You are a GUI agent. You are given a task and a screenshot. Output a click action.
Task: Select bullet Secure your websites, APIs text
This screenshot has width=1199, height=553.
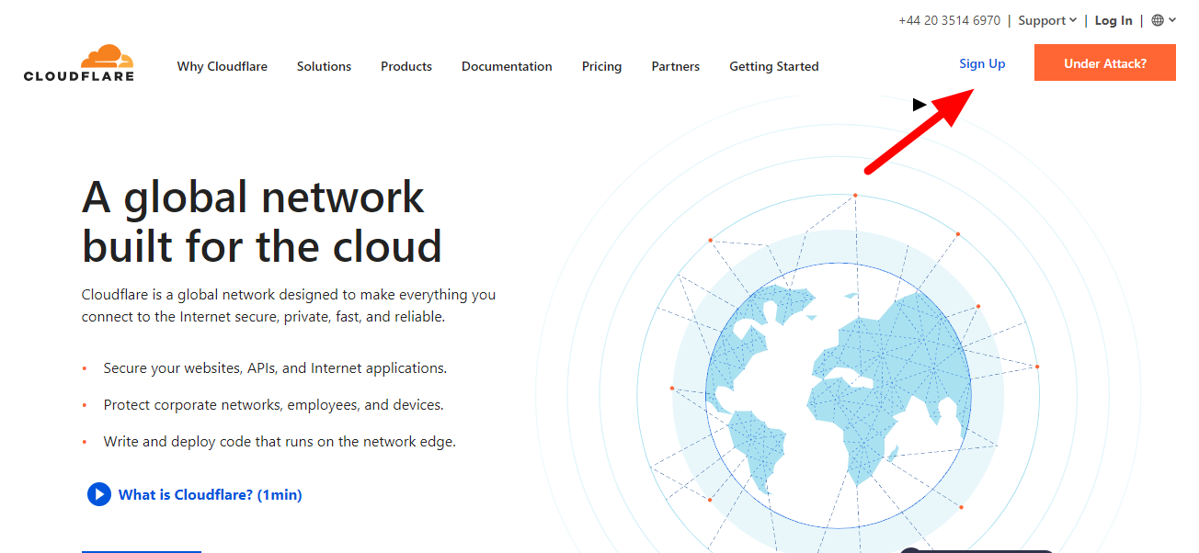[275, 367]
